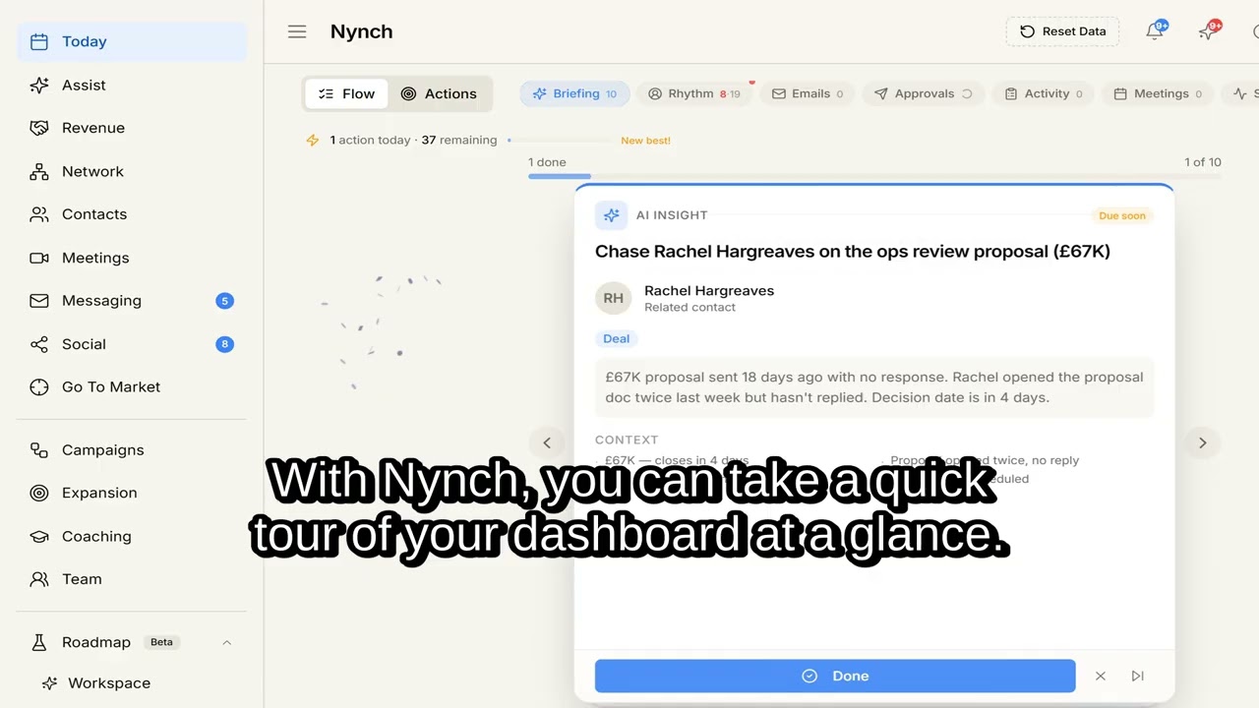Click the Assist sparkle icon
The image size is (1259, 708).
pos(39,85)
